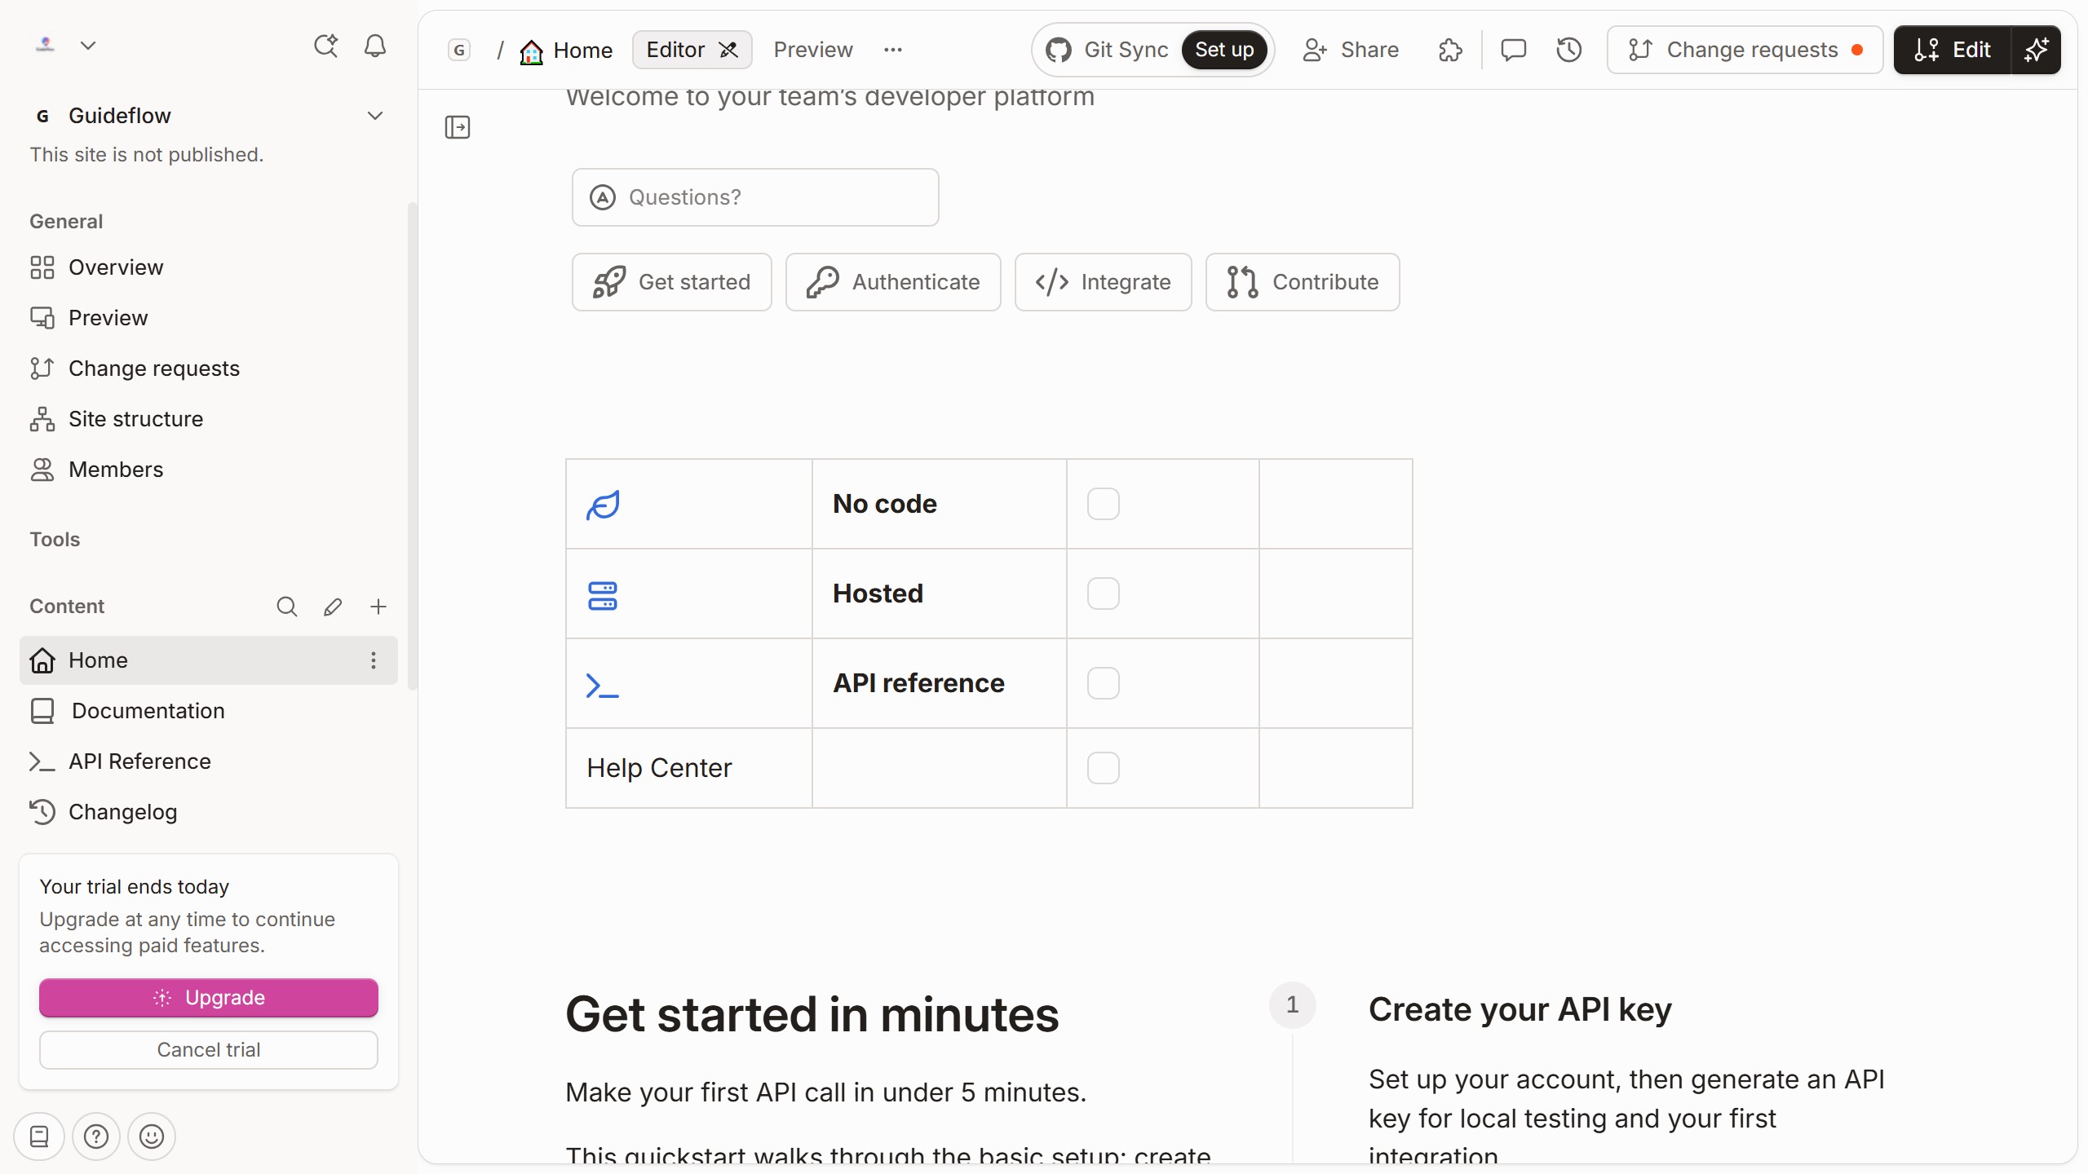Viewport: 2088px width, 1174px height.
Task: Open the help question mark icon
Action: pos(96,1136)
